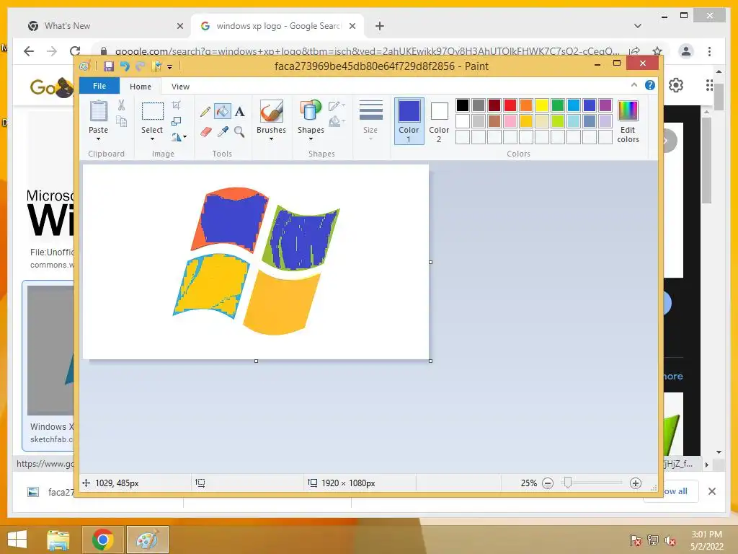Image resolution: width=738 pixels, height=554 pixels.
Task: Open Chrome three-dot menu
Action: click(x=709, y=51)
